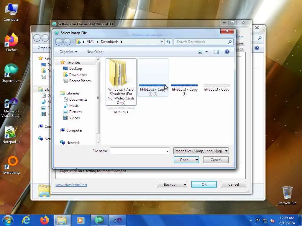The height and width of the screenshot is (226, 302).
Task: Open the File name history dropdown
Action: [167, 151]
